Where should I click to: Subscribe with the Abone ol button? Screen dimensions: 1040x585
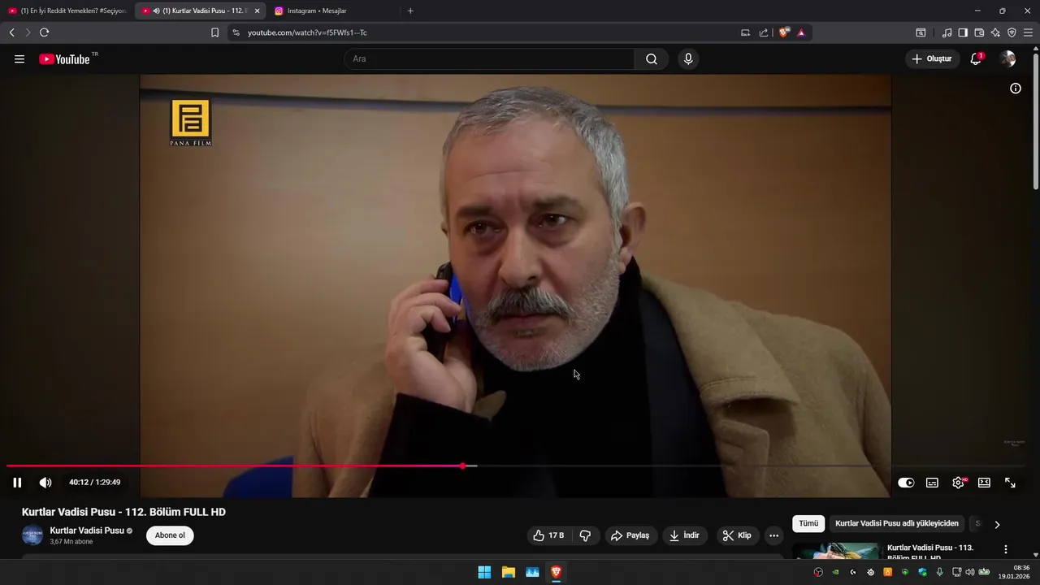point(170,535)
